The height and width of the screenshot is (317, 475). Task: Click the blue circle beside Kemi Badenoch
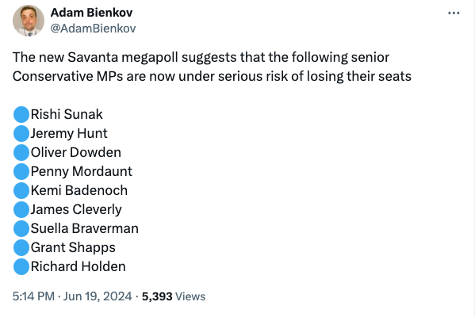coord(21,191)
